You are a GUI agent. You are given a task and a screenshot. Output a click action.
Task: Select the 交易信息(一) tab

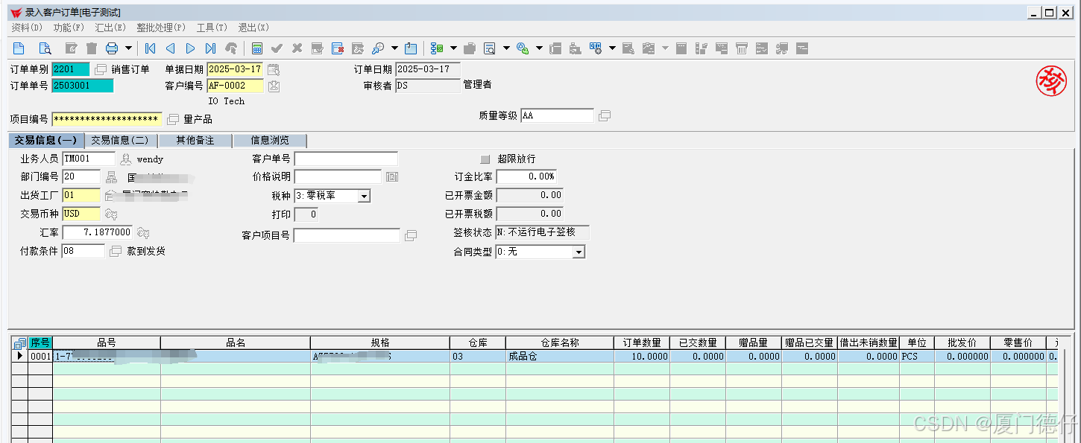[x=45, y=140]
